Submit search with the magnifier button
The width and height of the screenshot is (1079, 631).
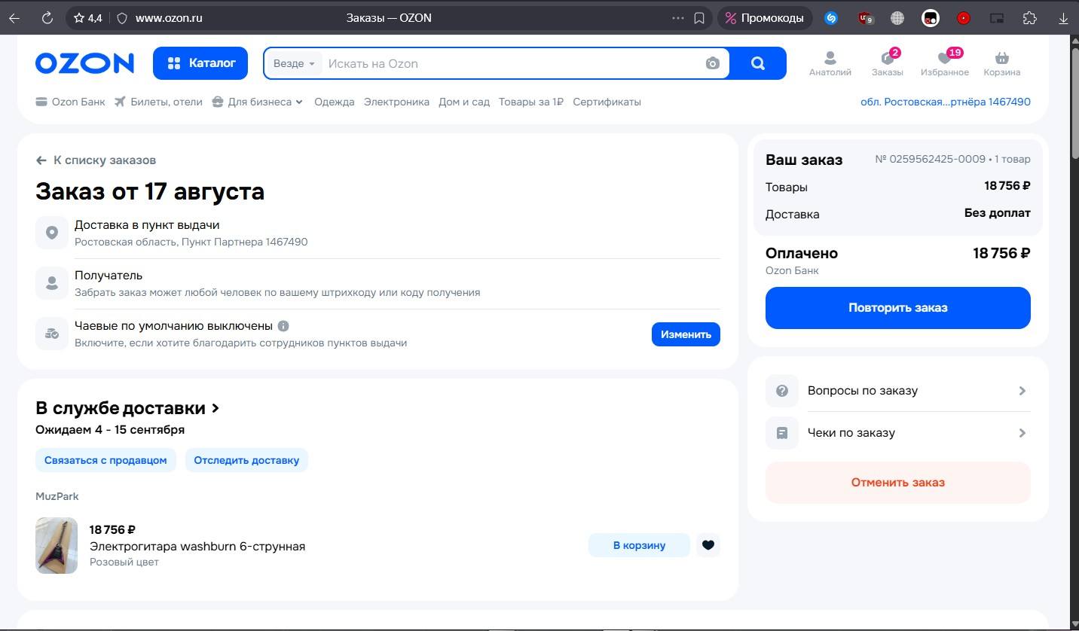pos(758,63)
